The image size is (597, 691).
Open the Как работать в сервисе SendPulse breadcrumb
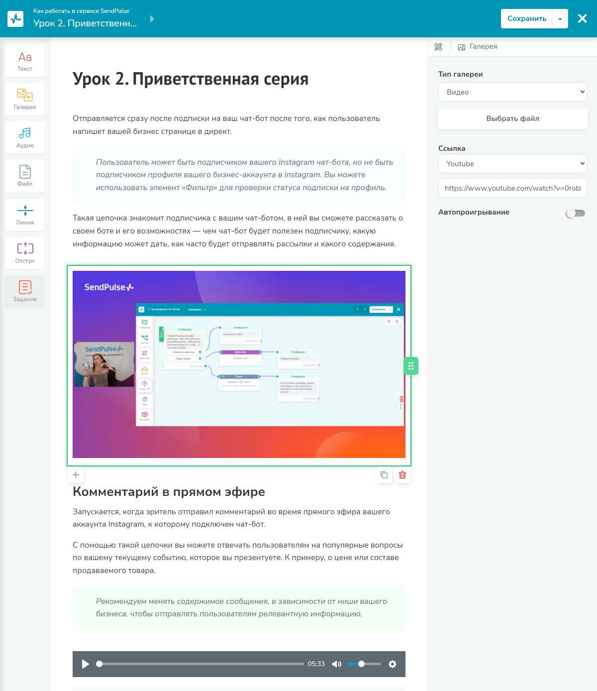(80, 10)
